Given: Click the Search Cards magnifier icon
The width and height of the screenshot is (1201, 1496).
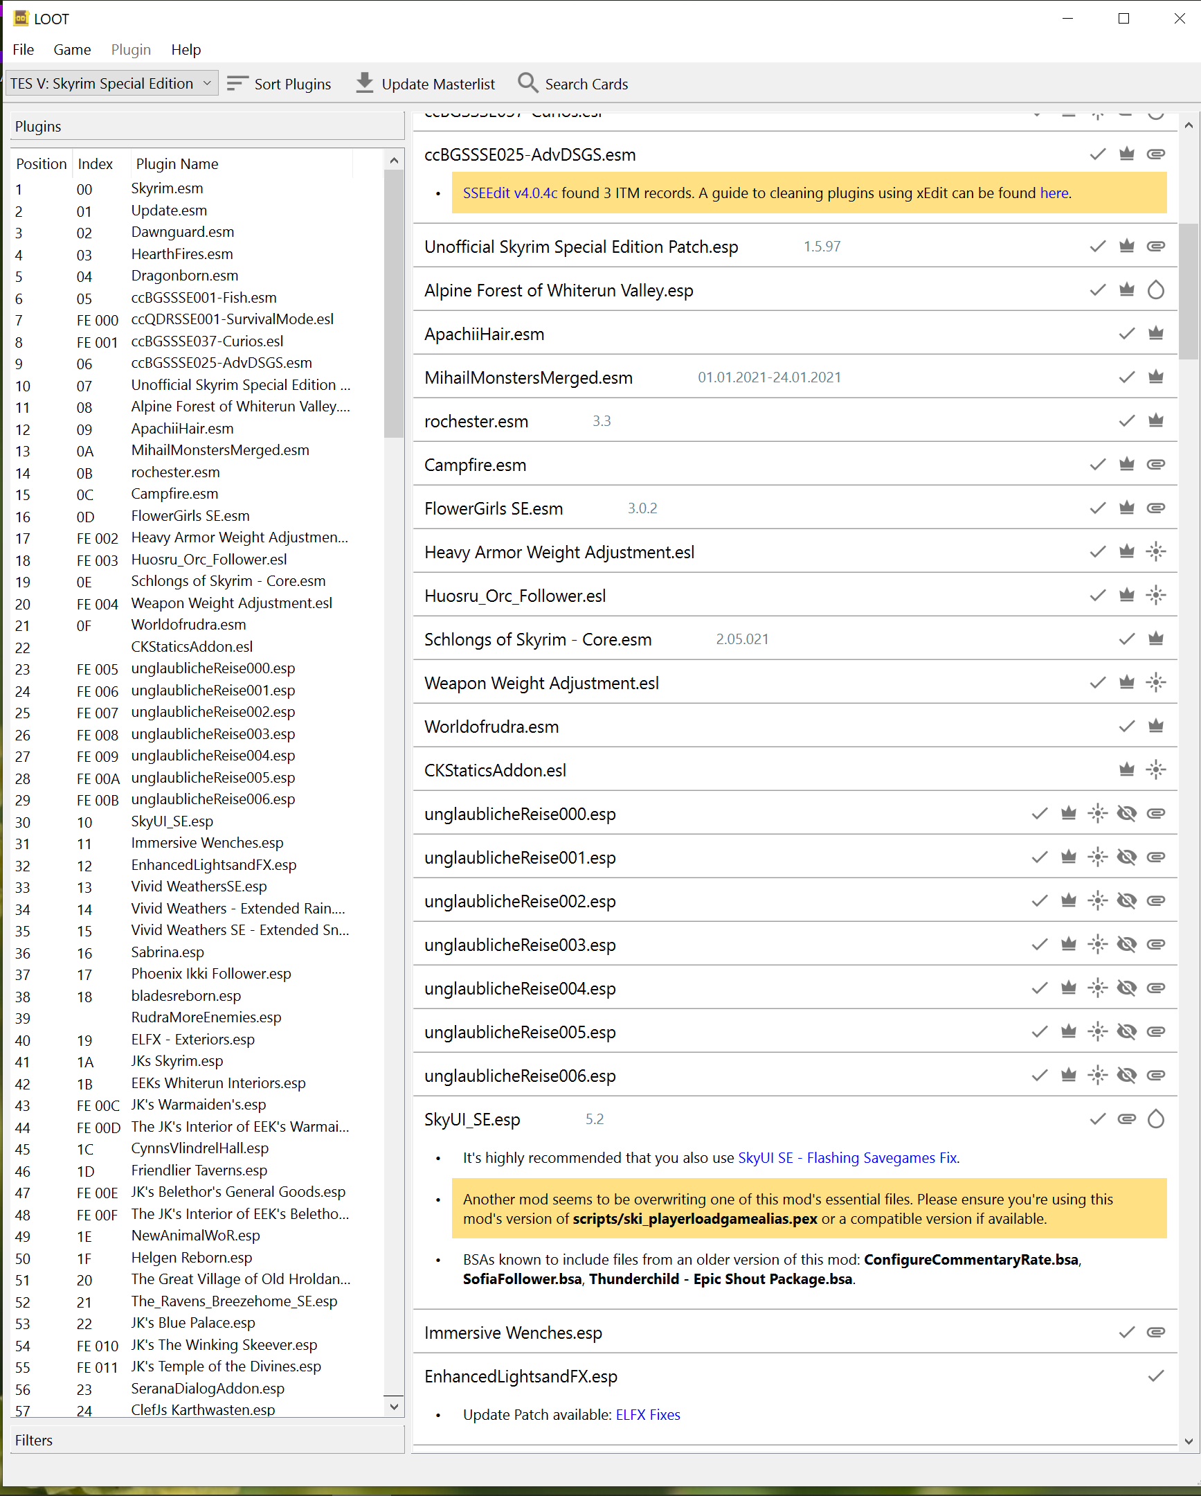Looking at the screenshot, I should (527, 83).
